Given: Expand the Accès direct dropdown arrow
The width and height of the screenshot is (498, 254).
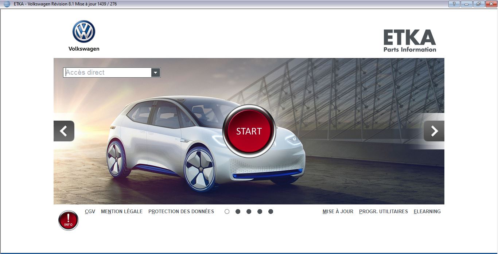Looking at the screenshot, I should click(156, 73).
